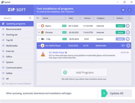Remove VLC Media Player with minus circle
Image resolution: width=135 pixels, height=103 pixels.
point(128,46)
